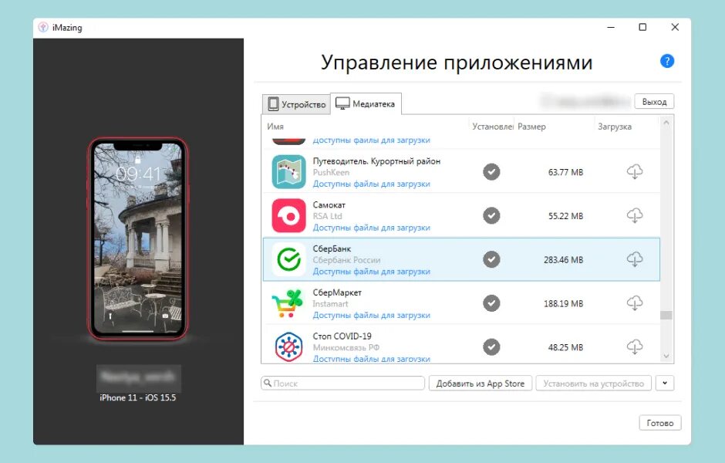Click the 'Сбербанк России' developer name
725x463 pixels.
[346, 260]
